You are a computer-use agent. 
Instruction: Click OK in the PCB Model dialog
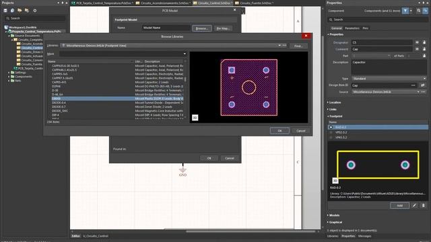(x=209, y=159)
